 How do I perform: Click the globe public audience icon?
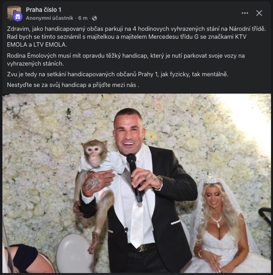(x=94, y=18)
